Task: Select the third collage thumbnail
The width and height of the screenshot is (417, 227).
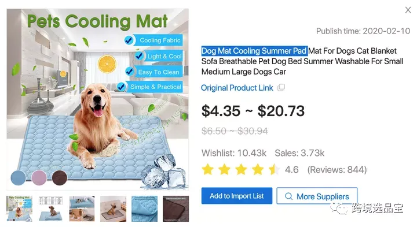Action: (82, 209)
